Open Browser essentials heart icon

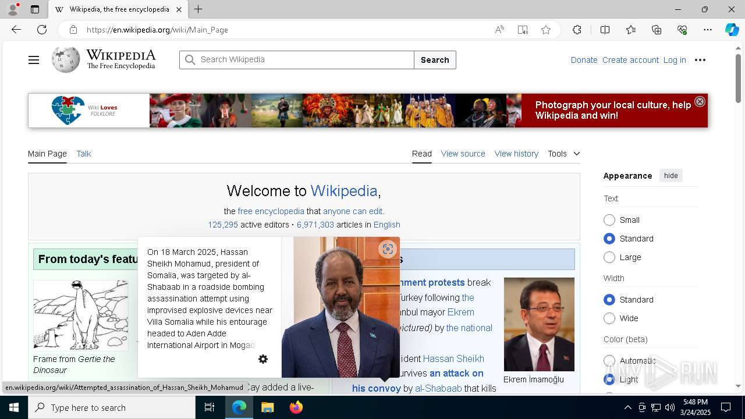(682, 30)
